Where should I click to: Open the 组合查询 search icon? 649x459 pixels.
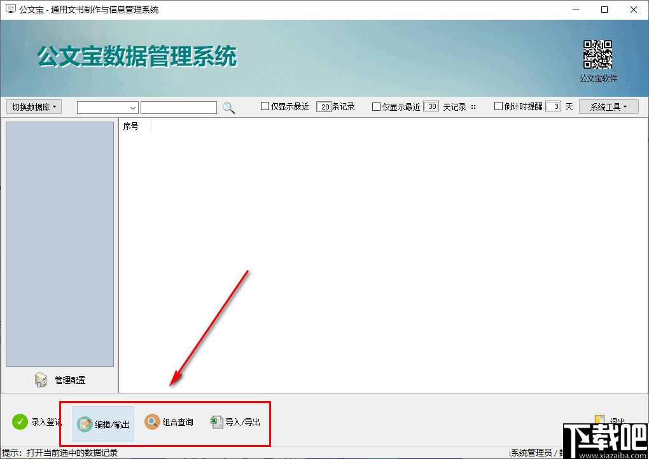tap(152, 421)
